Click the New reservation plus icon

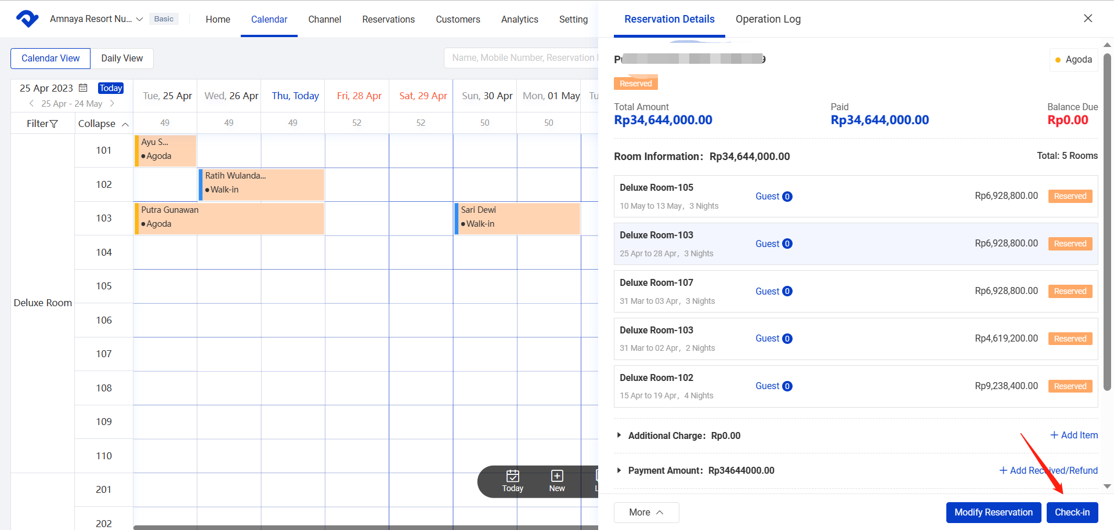(556, 476)
